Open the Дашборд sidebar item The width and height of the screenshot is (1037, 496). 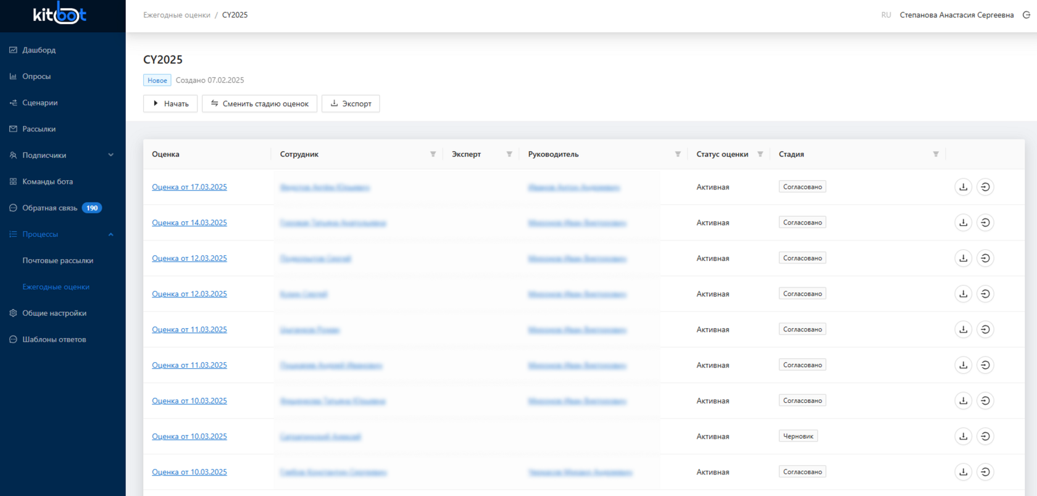pyautogui.click(x=38, y=50)
